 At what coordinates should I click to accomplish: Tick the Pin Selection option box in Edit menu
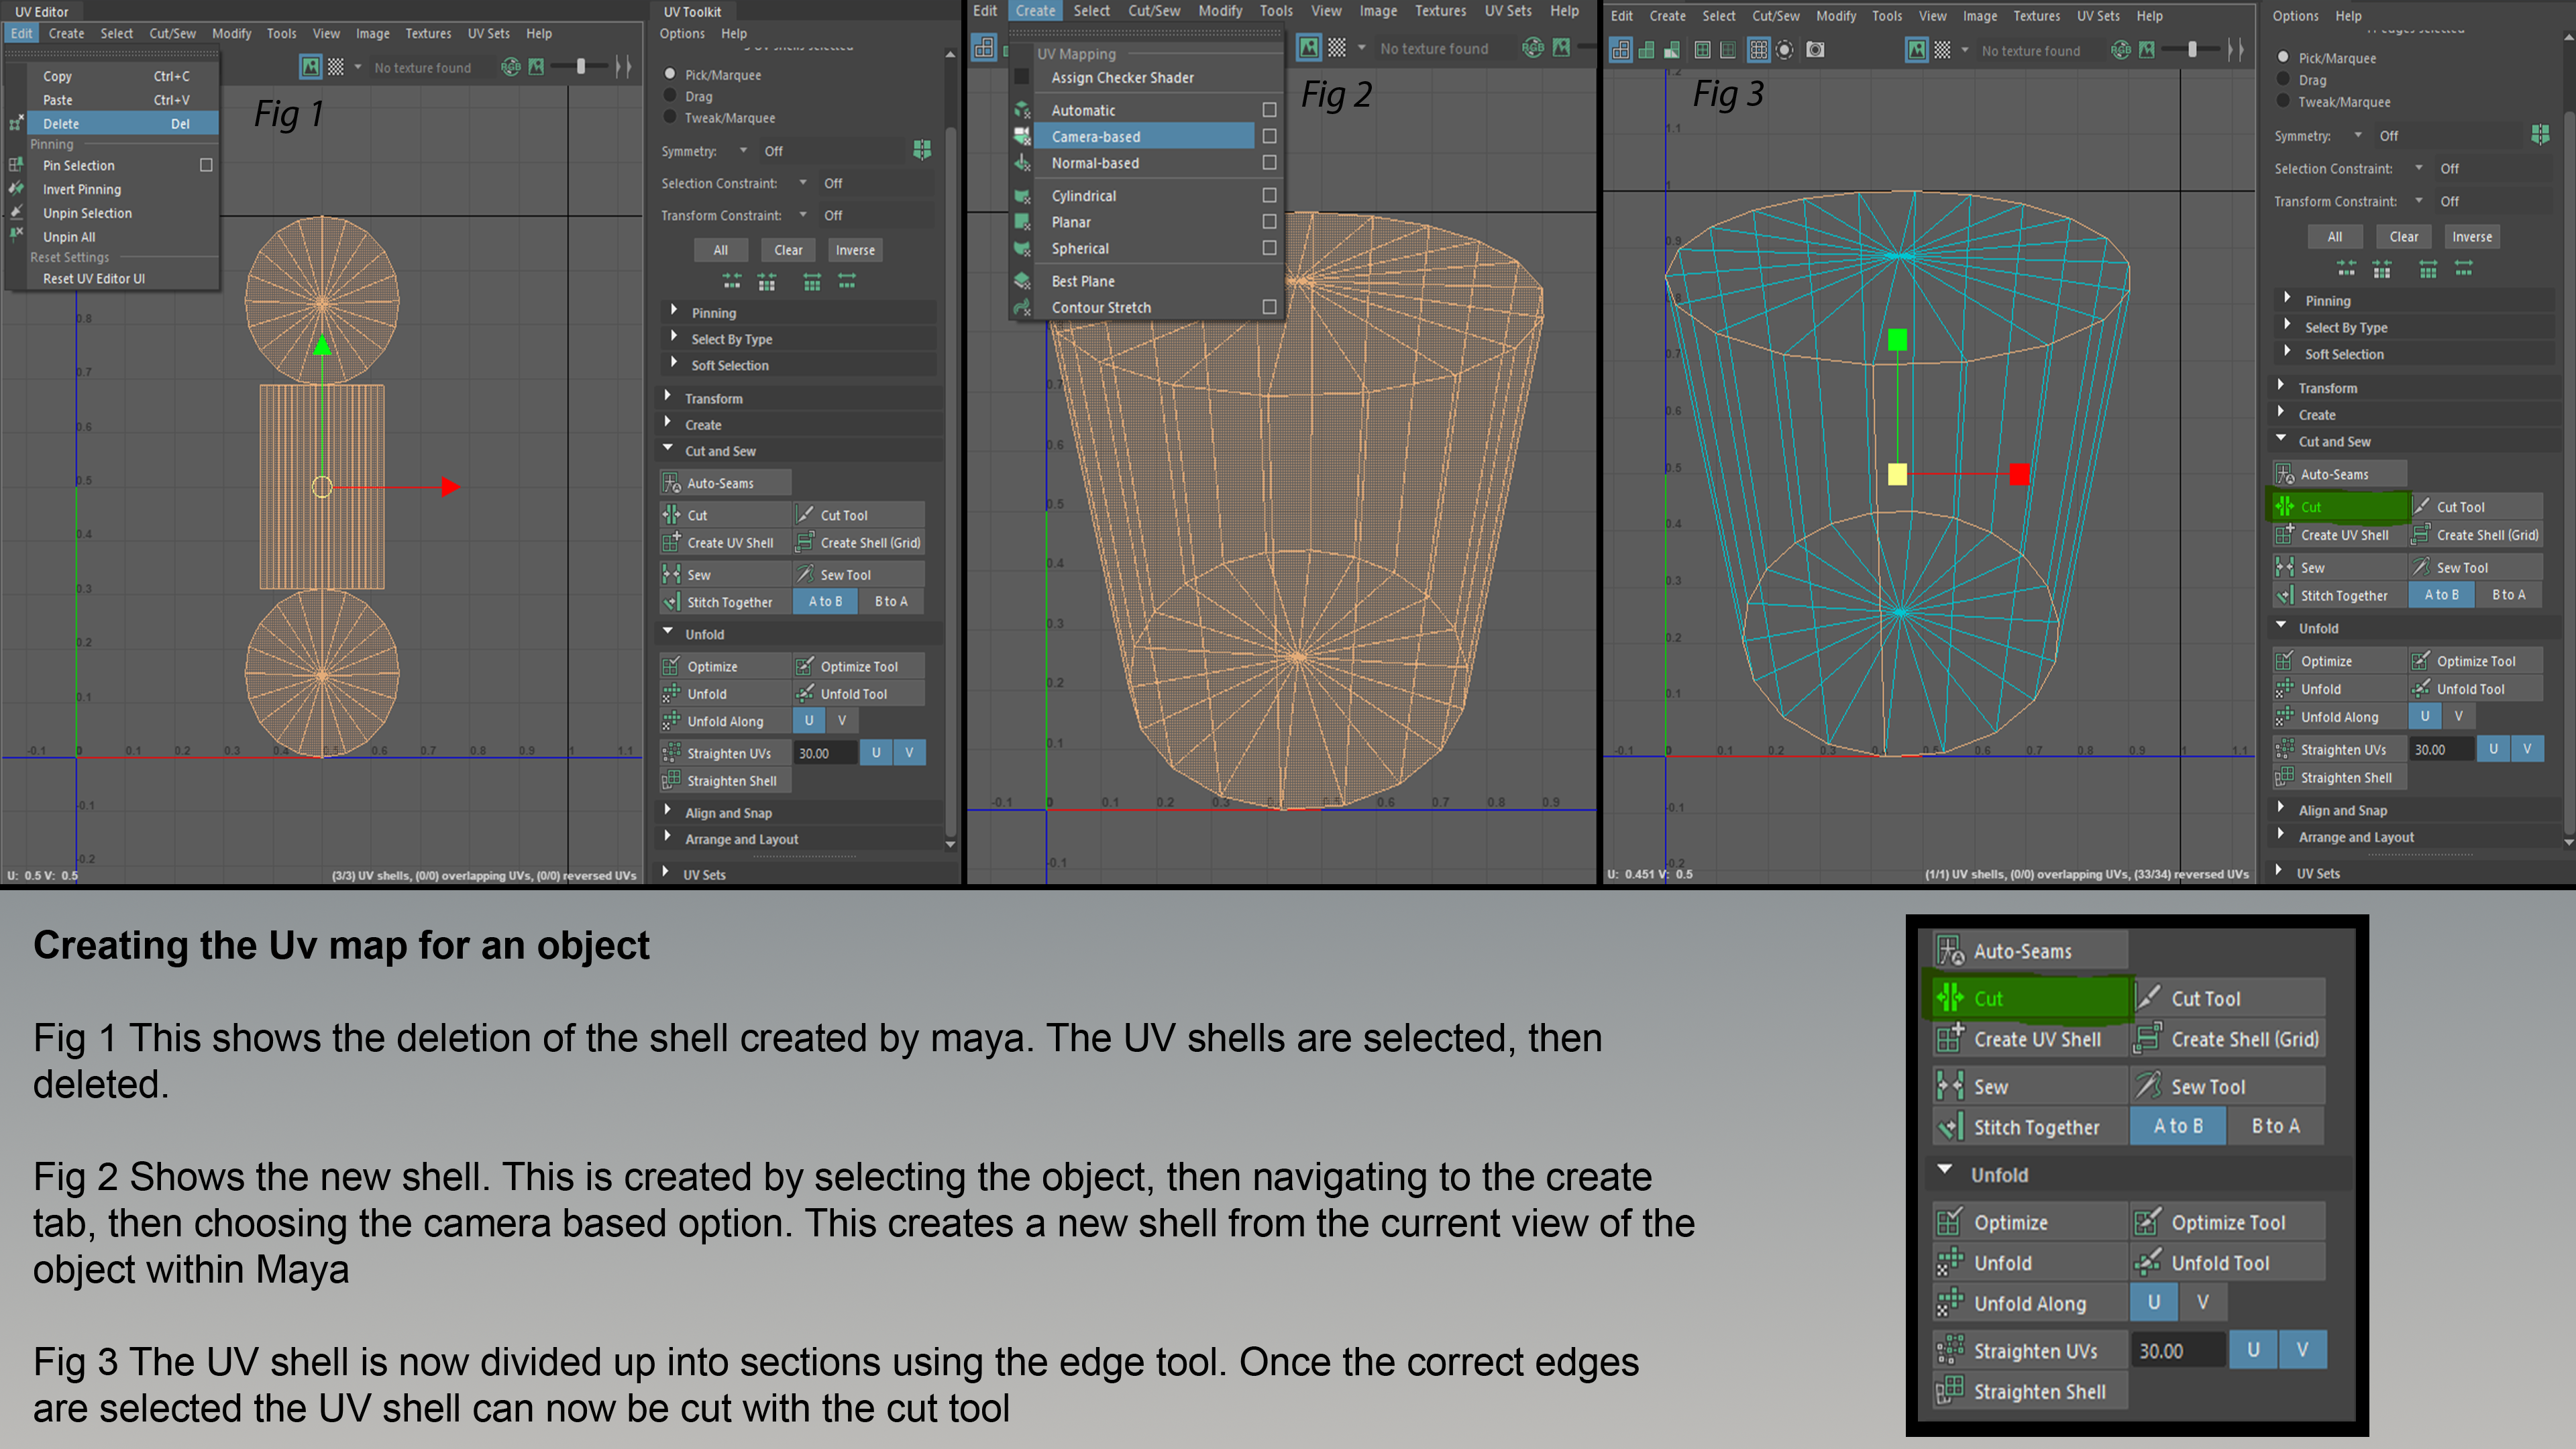pyautogui.click(x=206, y=165)
